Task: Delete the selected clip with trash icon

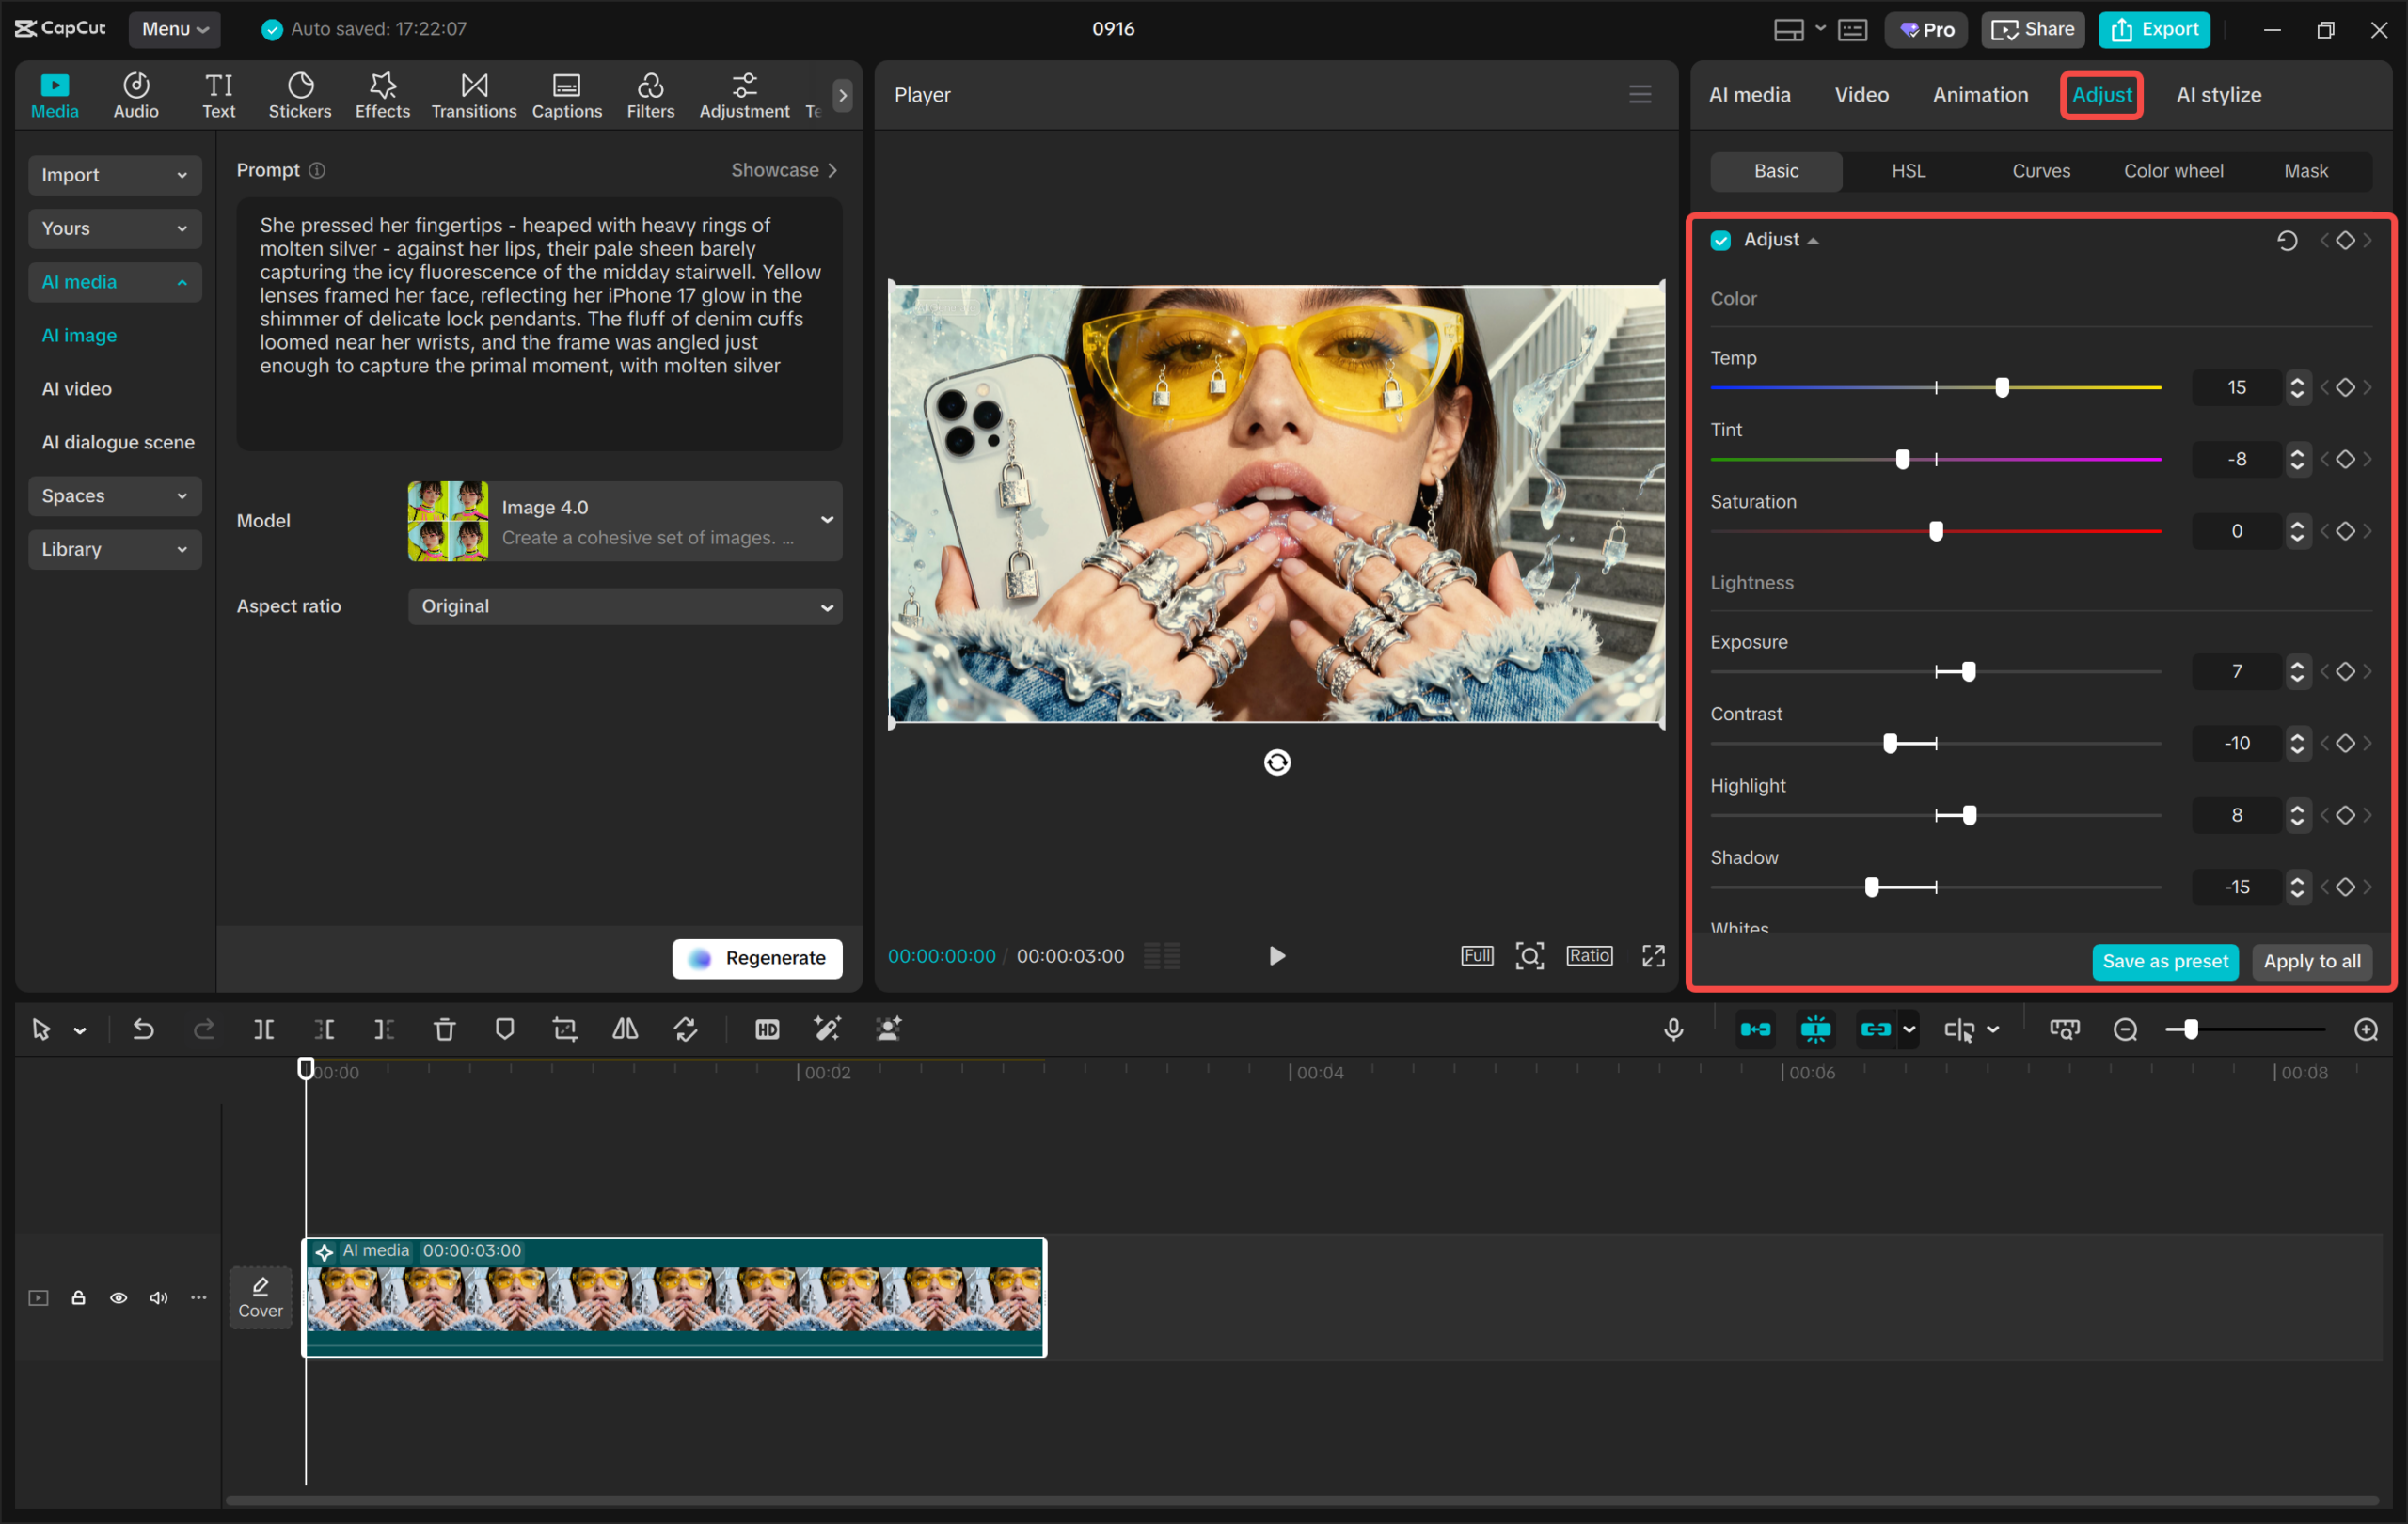Action: [x=444, y=1029]
